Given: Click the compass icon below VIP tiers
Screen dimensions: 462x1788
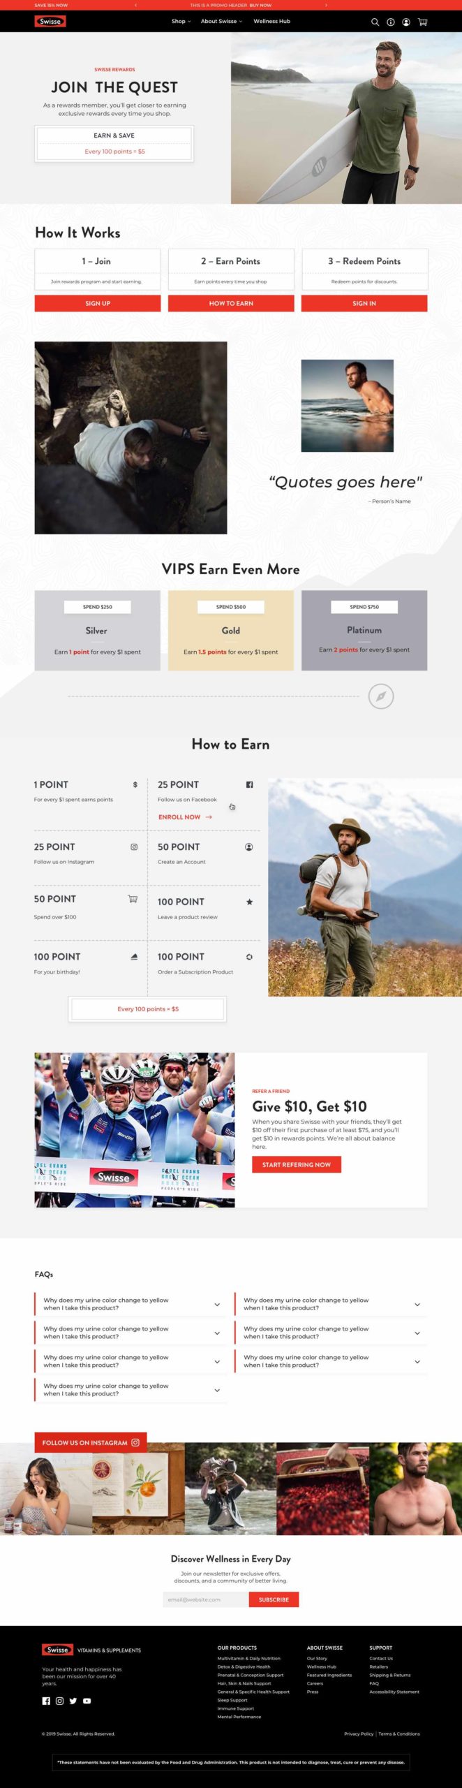Looking at the screenshot, I should click(x=381, y=696).
